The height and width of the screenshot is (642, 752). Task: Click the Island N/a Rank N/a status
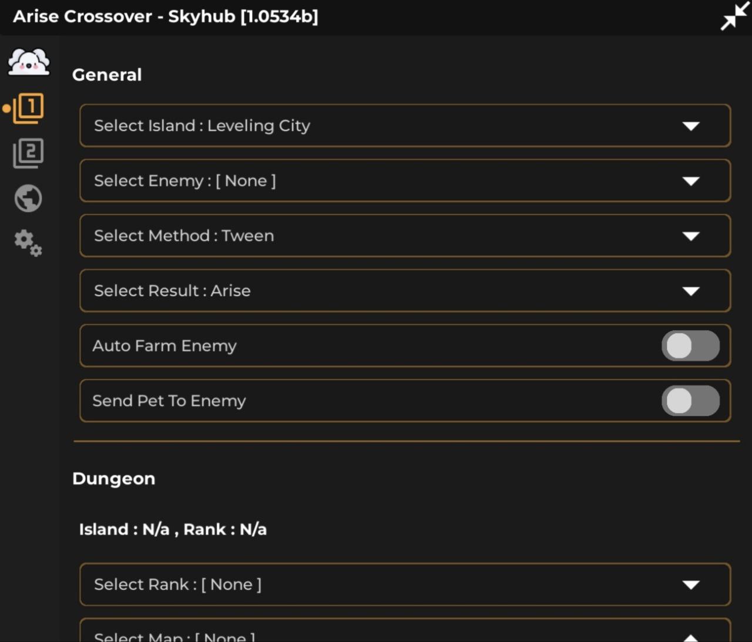click(x=173, y=529)
